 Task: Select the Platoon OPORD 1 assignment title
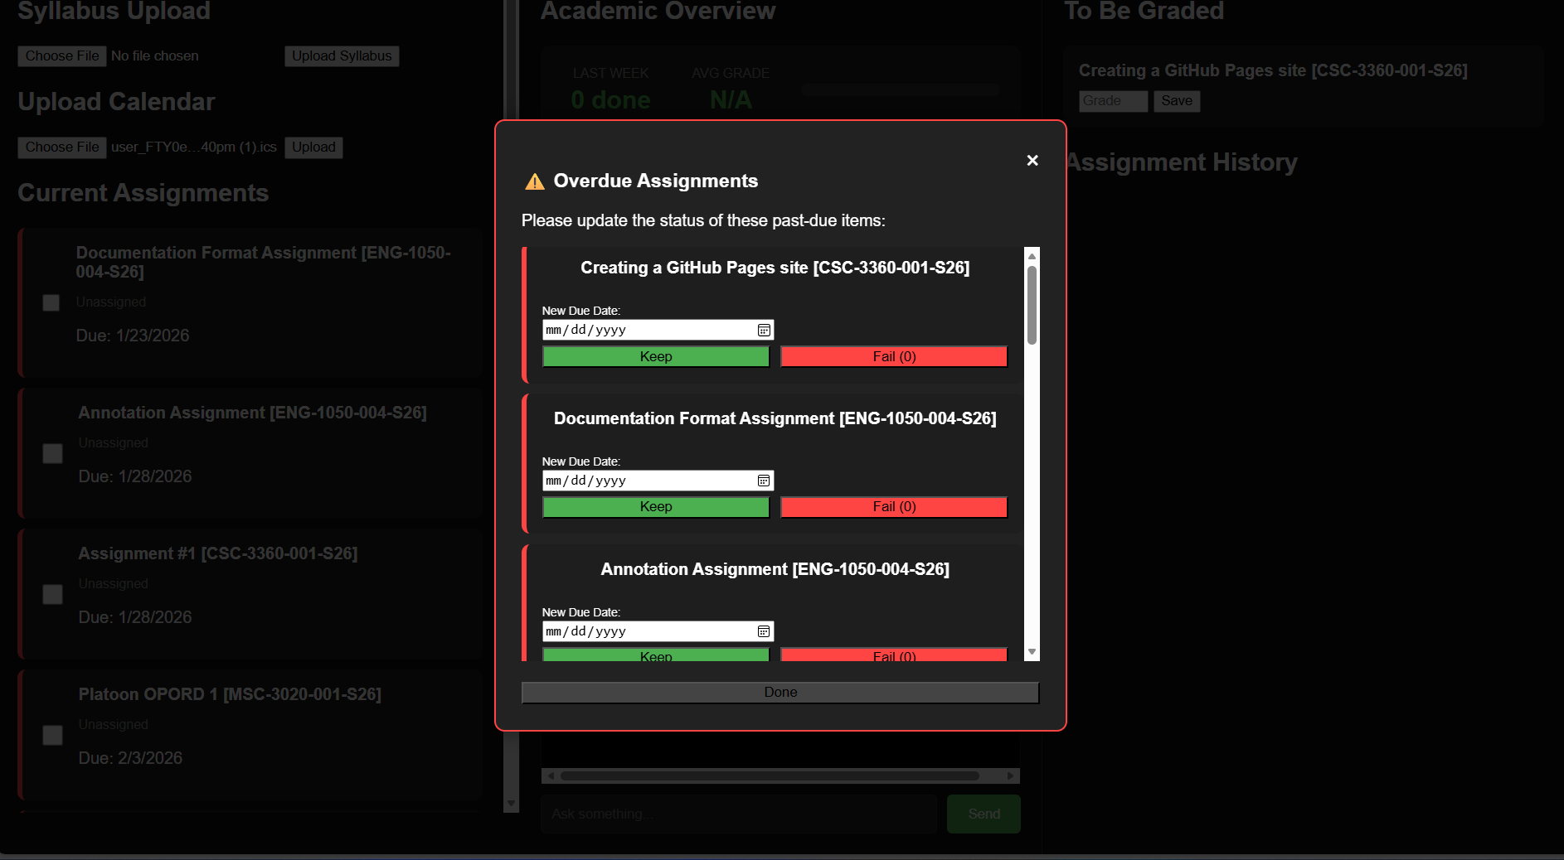coord(230,694)
